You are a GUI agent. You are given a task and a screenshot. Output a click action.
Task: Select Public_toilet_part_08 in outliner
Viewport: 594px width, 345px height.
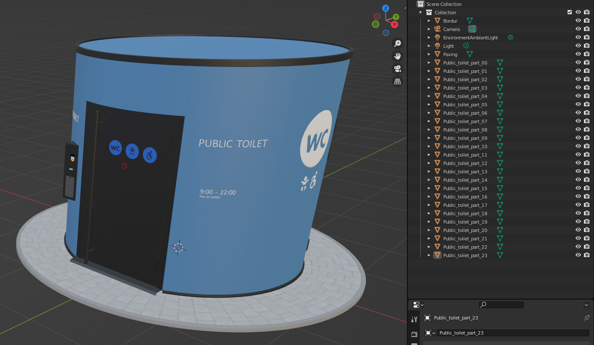(465, 130)
